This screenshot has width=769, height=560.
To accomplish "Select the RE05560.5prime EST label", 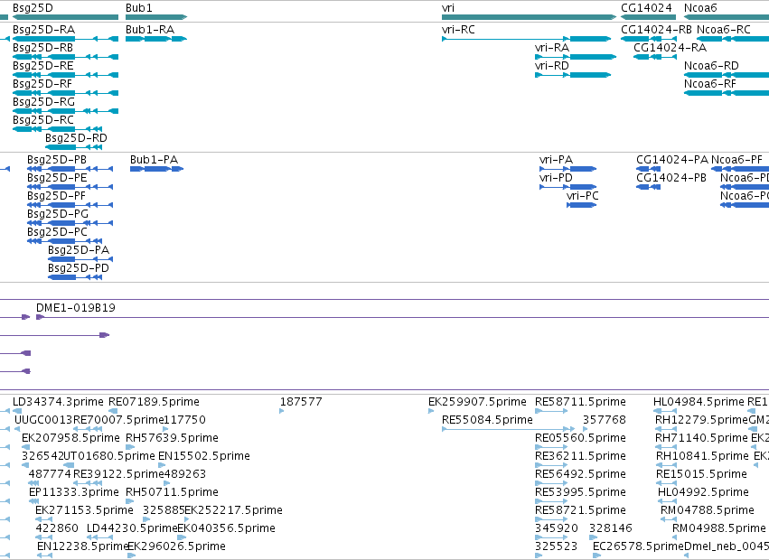I will 581,438.
